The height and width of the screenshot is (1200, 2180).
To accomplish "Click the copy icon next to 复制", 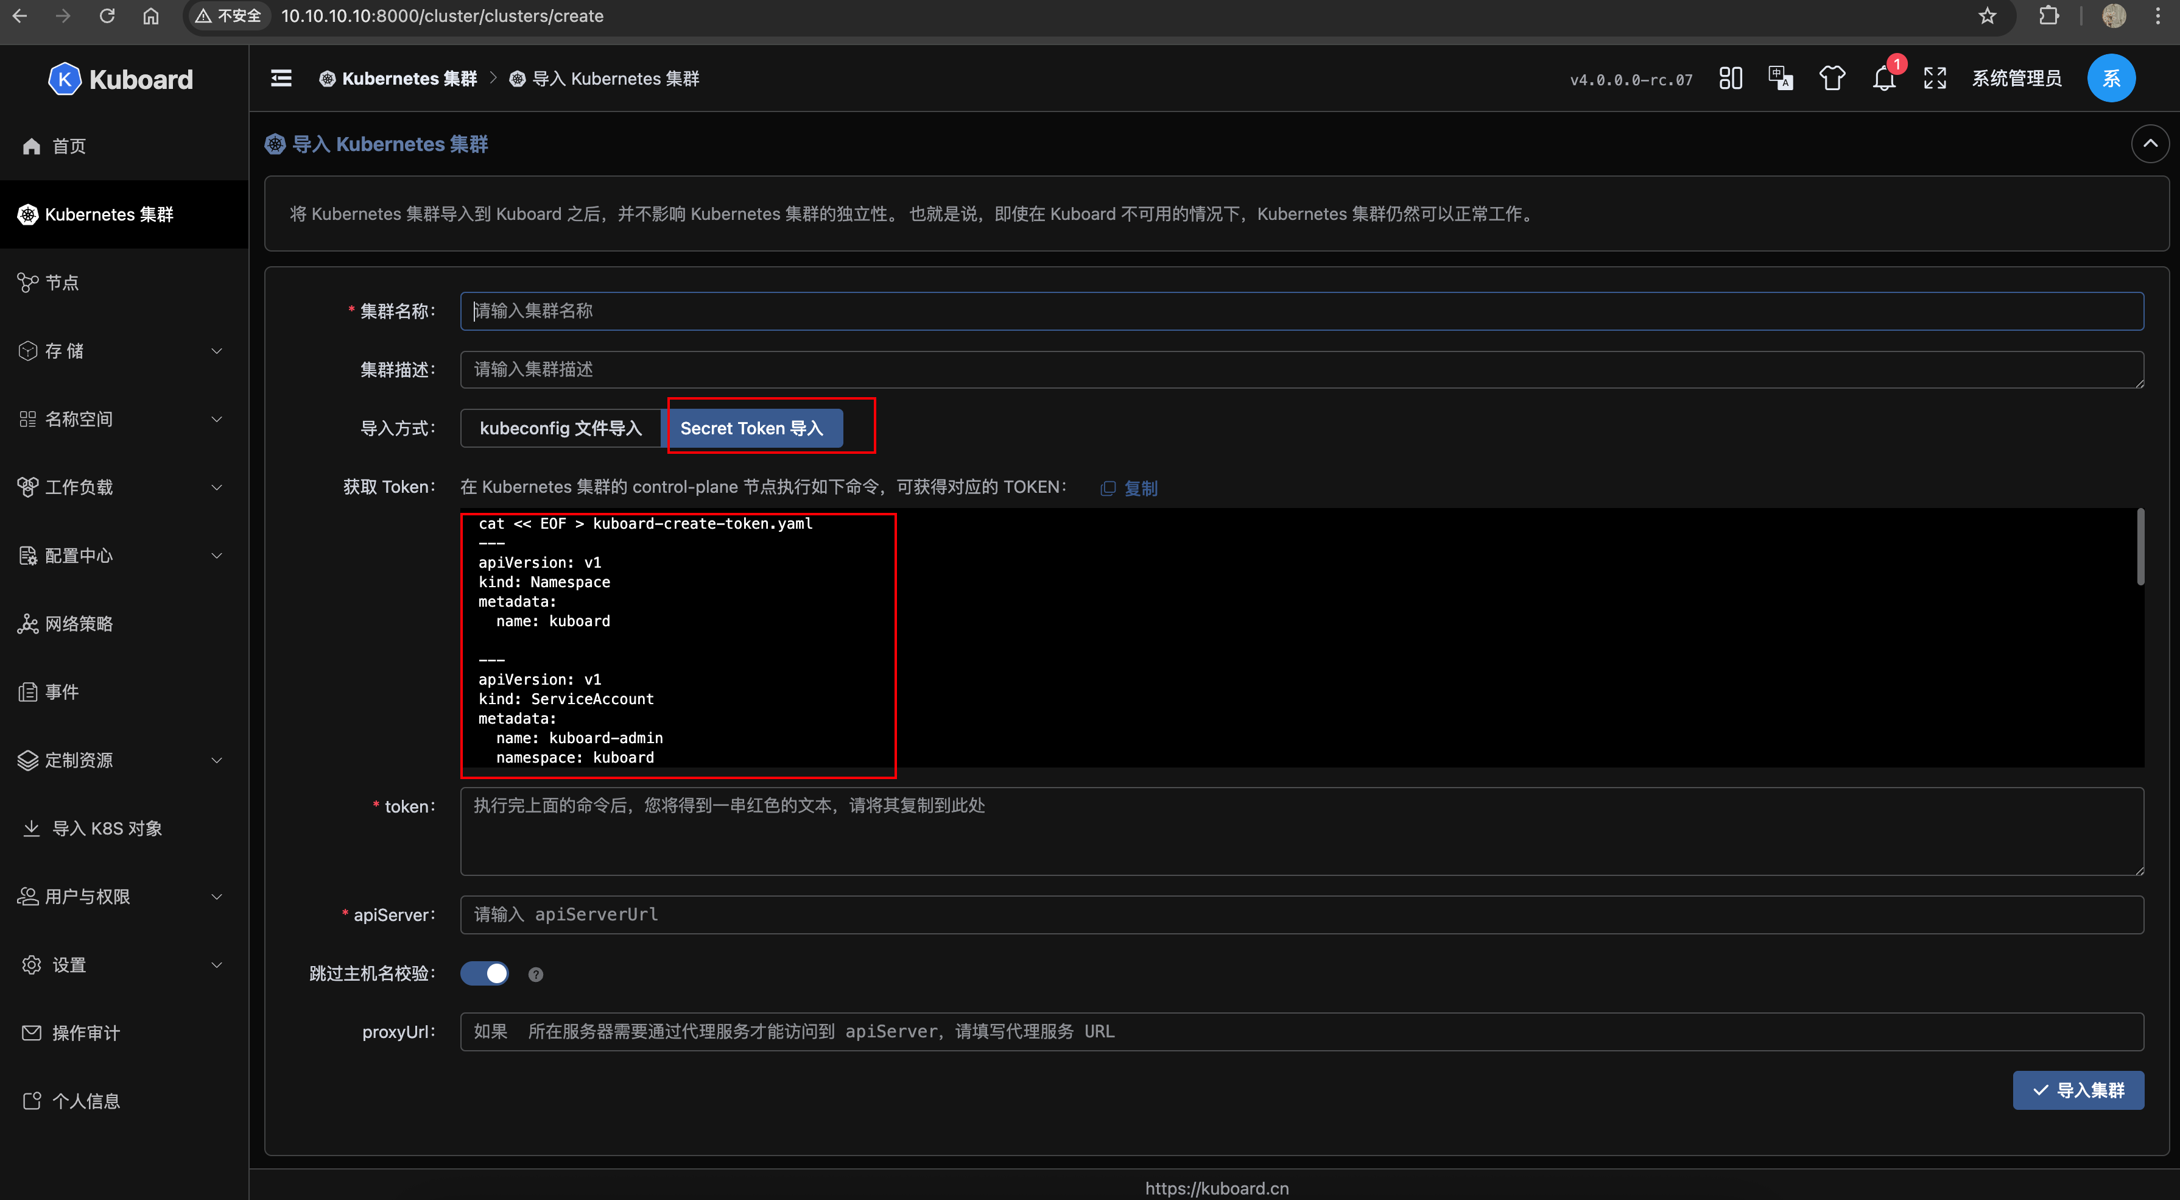I will [x=1108, y=489].
